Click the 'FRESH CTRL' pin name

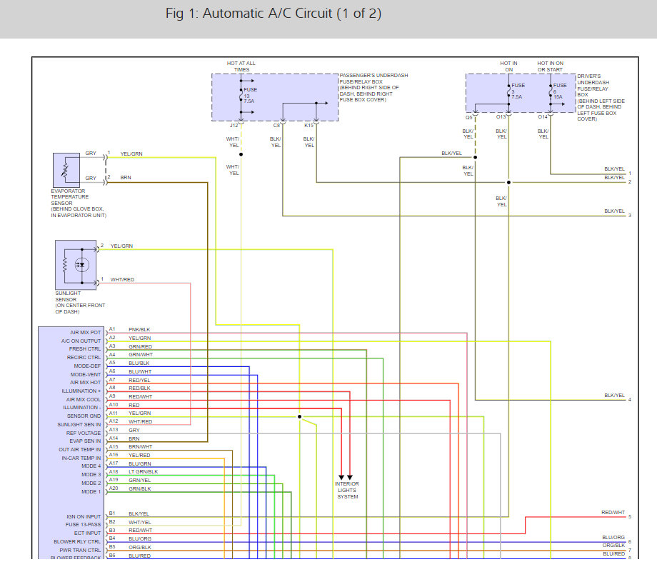click(x=85, y=349)
